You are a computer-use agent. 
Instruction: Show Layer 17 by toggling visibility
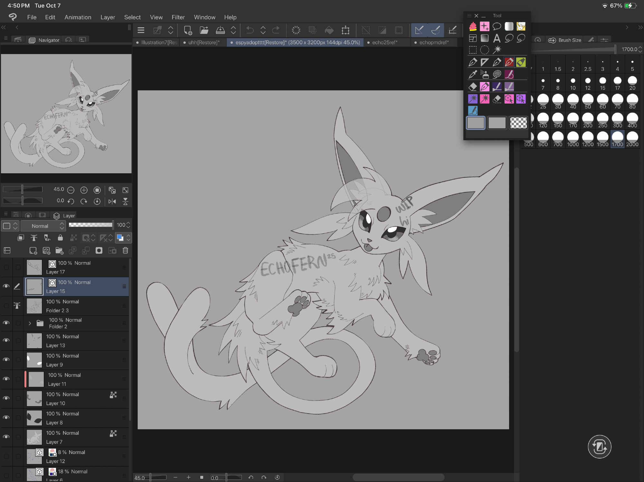pyautogui.click(x=6, y=267)
